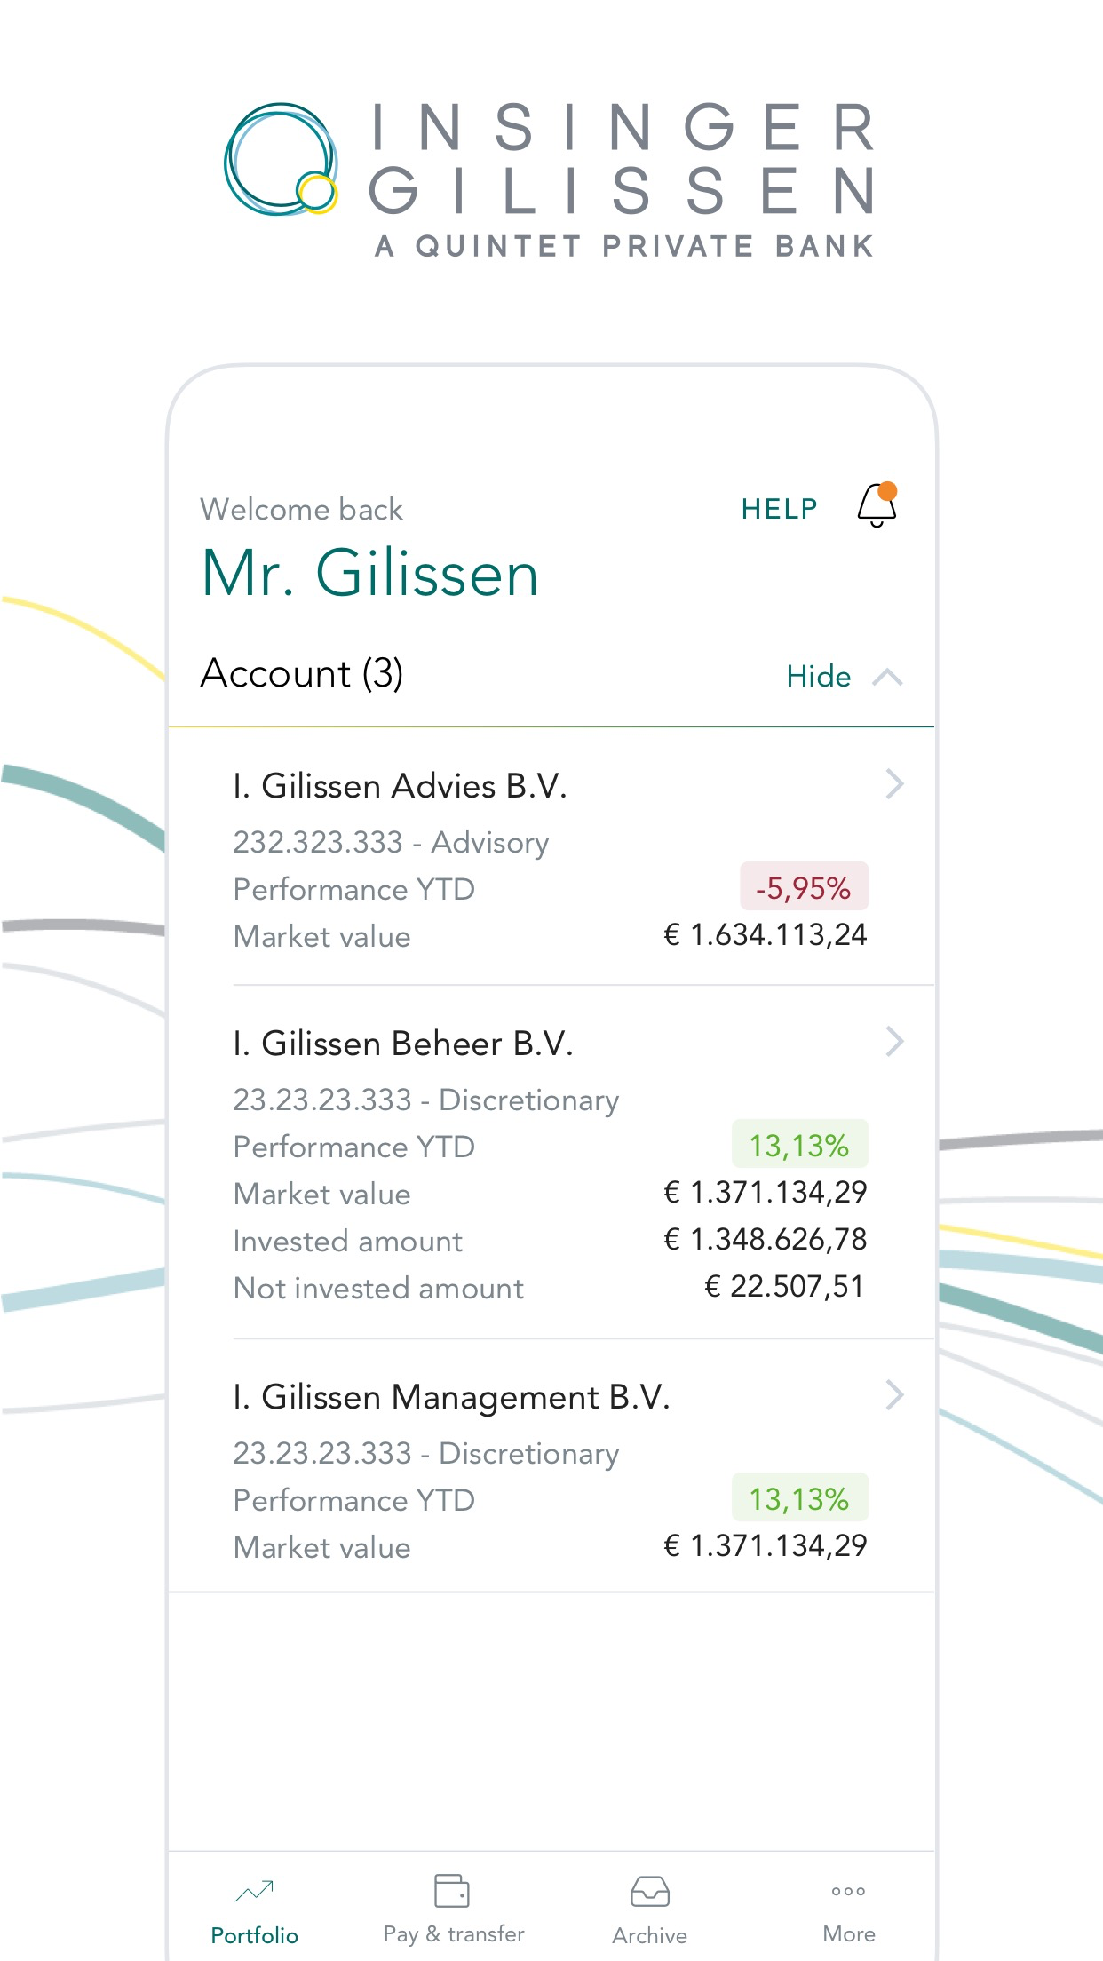The height and width of the screenshot is (1961, 1103).
Task: Click the Account (3) heading
Action: point(302,673)
